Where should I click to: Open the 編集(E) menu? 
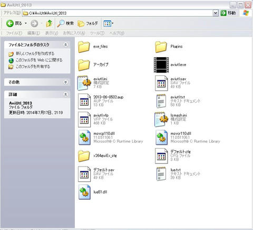[x=34, y=33]
